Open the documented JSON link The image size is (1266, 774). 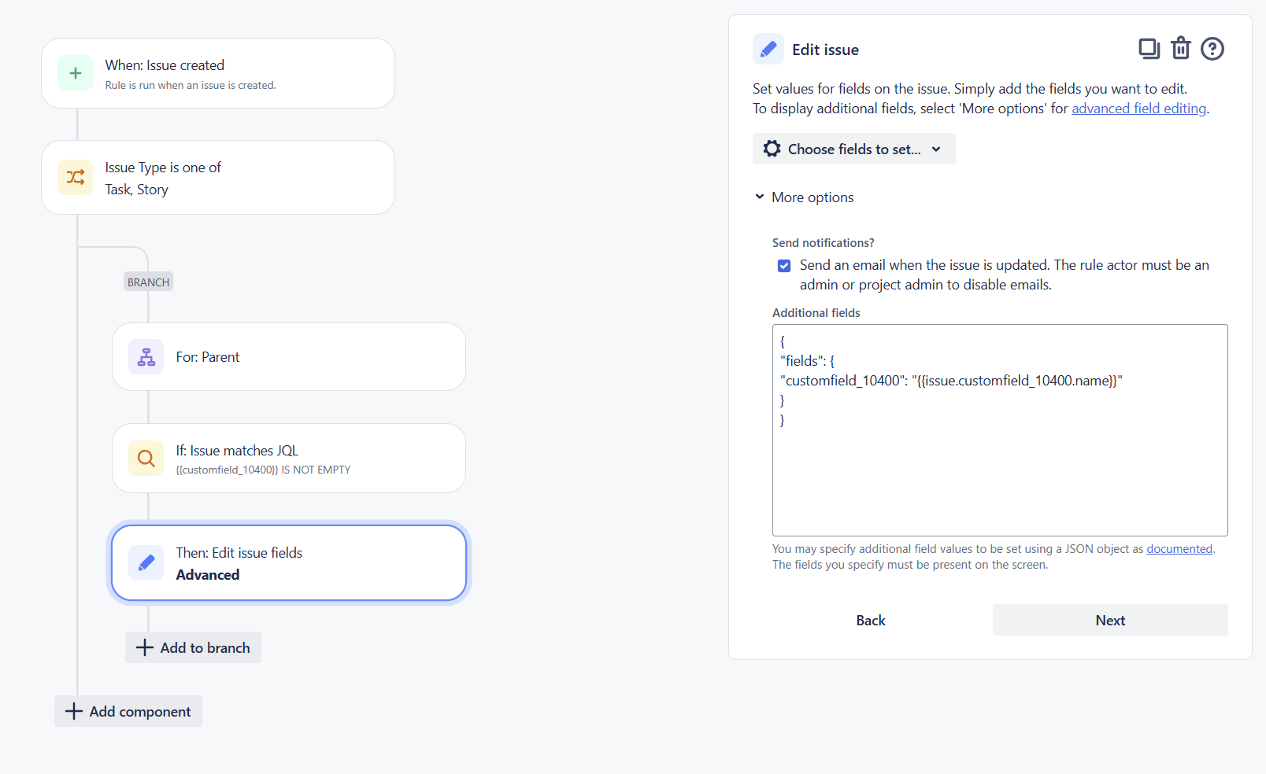point(1179,549)
